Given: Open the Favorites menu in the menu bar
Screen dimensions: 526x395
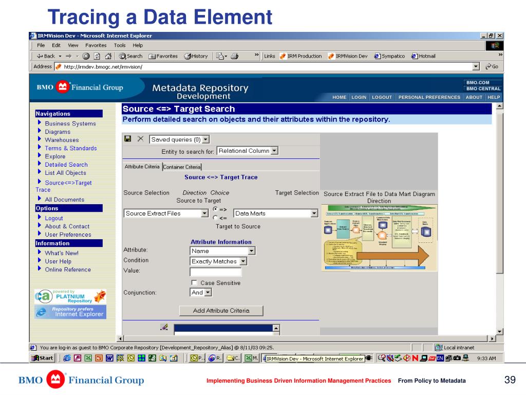Looking at the screenshot, I should click(96, 45).
